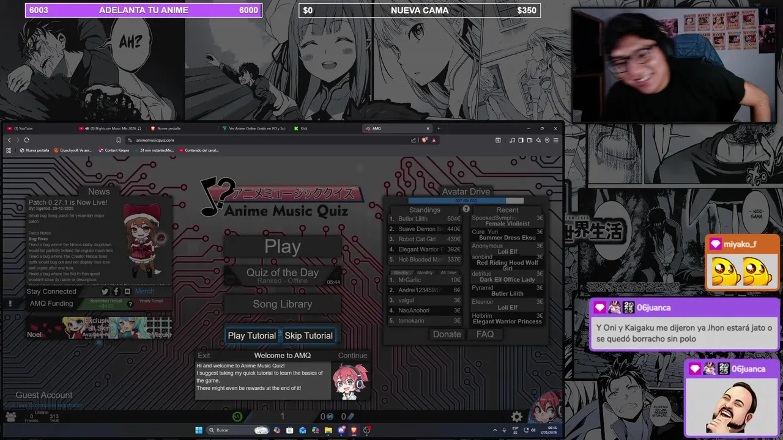Click Dark Elf Office Lady entry
Viewport: 783px width, 440px height.
[507, 279]
